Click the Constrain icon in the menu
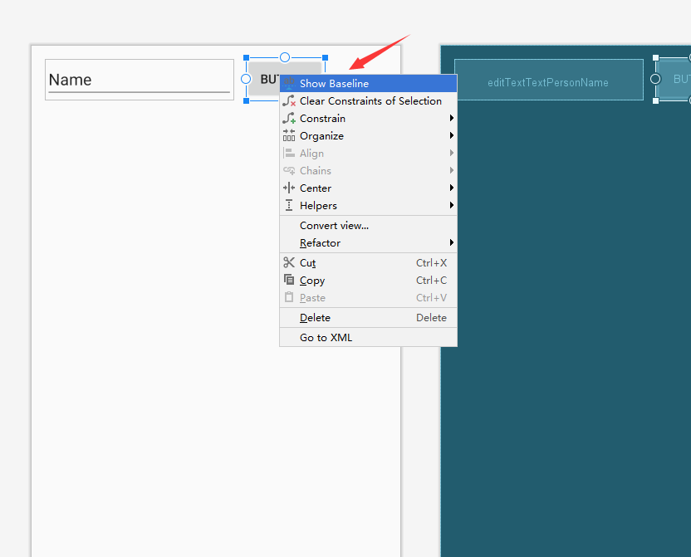The width and height of the screenshot is (691, 557). 289,119
